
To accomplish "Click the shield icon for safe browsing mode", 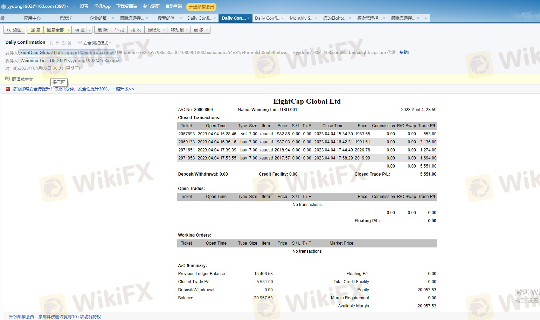I will tap(80, 43).
